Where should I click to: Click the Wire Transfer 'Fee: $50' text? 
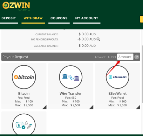click(71, 98)
